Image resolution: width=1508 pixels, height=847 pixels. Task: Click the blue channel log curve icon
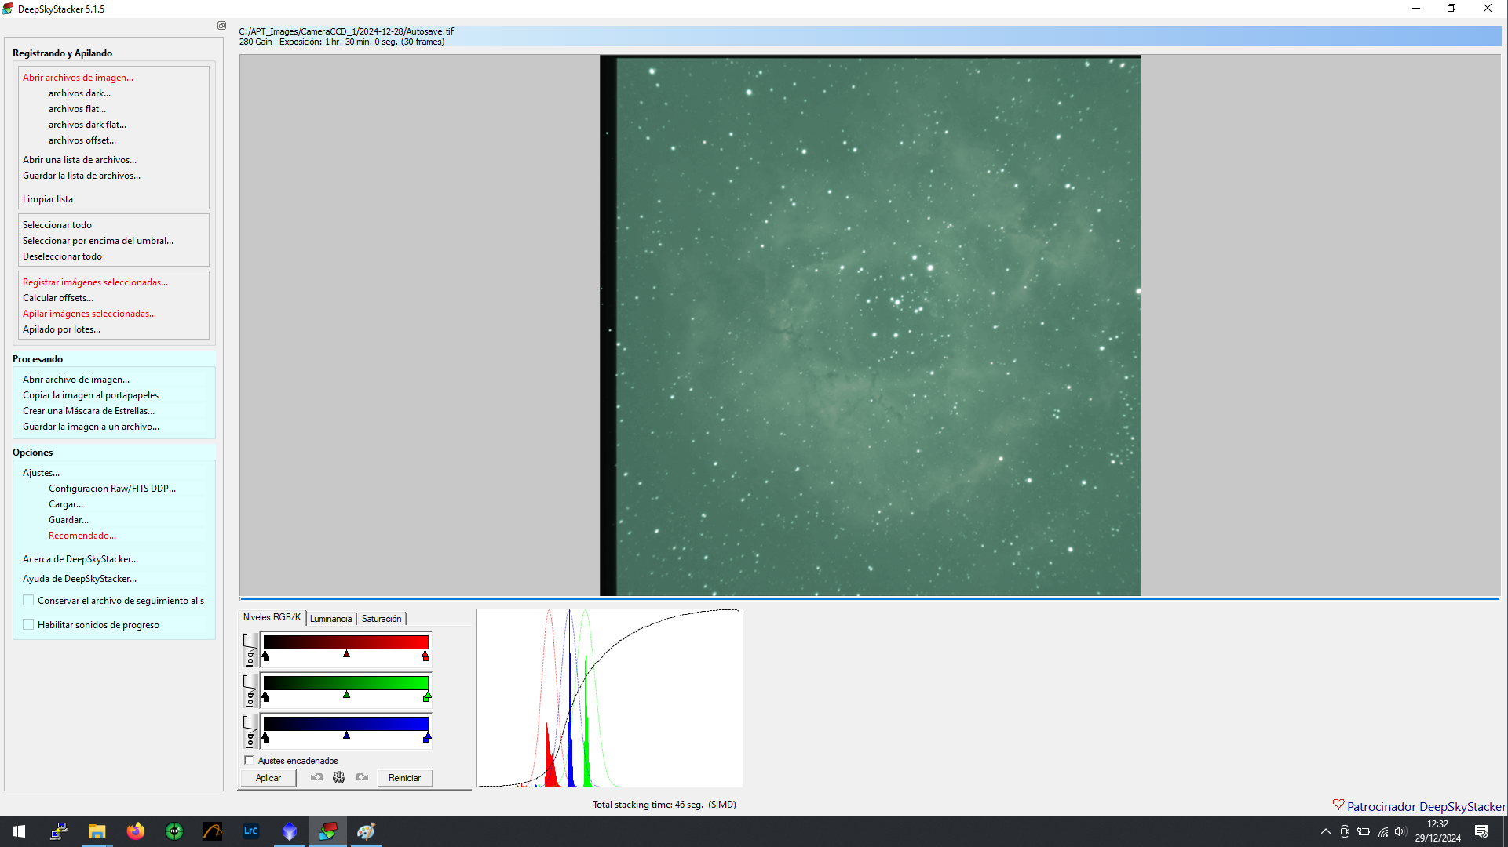coord(250,732)
